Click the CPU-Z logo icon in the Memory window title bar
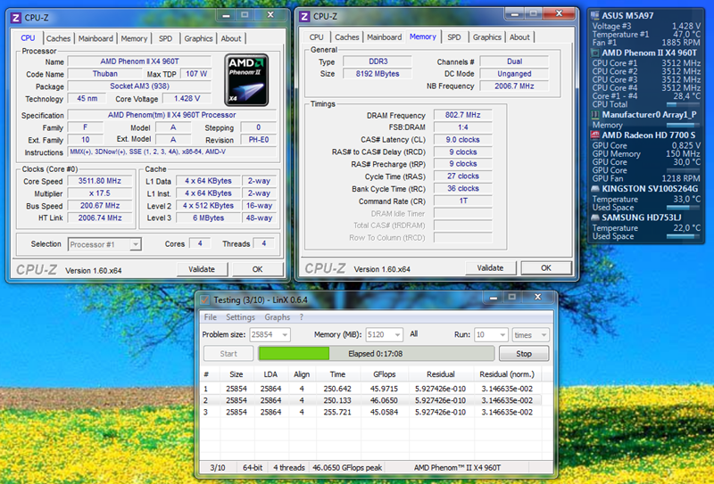The height and width of the screenshot is (484, 714). coord(304,17)
